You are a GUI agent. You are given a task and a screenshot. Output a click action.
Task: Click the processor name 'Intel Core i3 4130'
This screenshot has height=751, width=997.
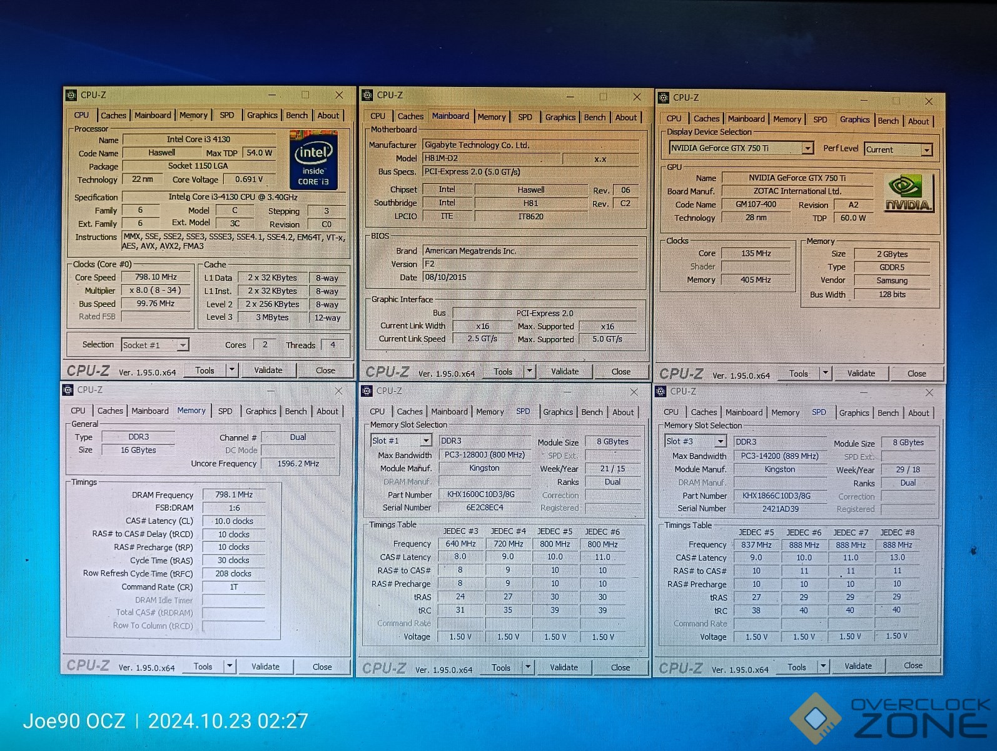click(x=198, y=140)
